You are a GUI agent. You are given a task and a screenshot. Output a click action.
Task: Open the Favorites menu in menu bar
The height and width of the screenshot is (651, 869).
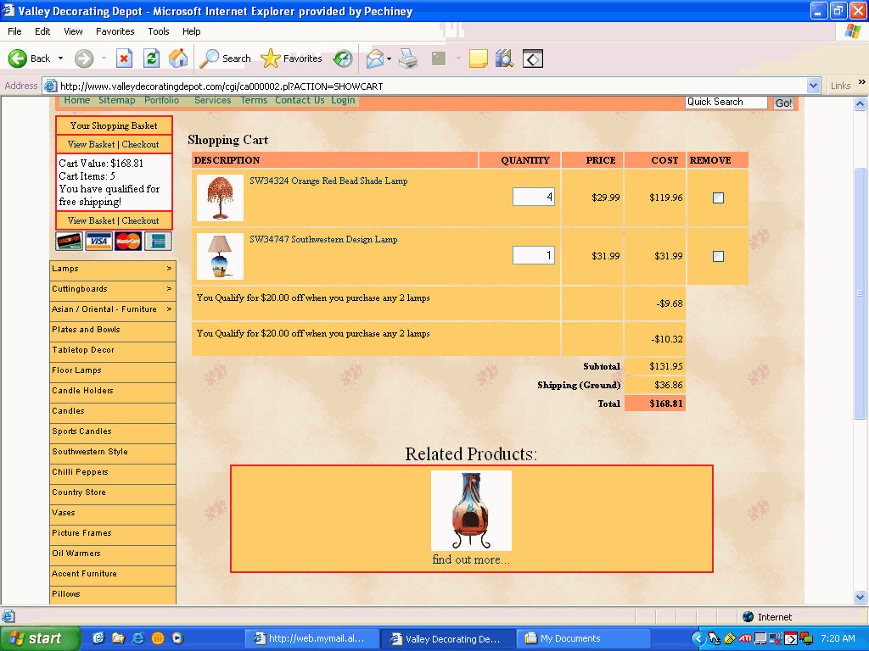tap(115, 31)
